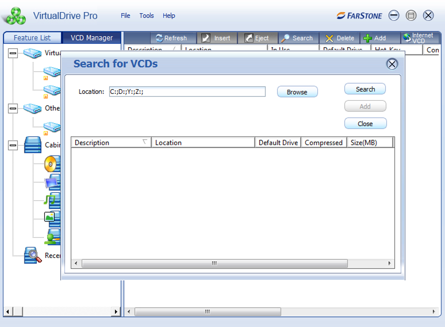Open the Tools menu
Screen dimensions: 445x327
(147, 16)
